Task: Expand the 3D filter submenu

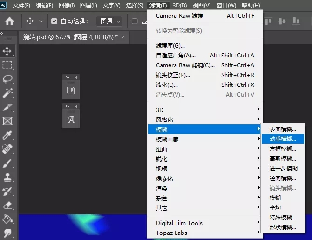Action: click(x=204, y=110)
